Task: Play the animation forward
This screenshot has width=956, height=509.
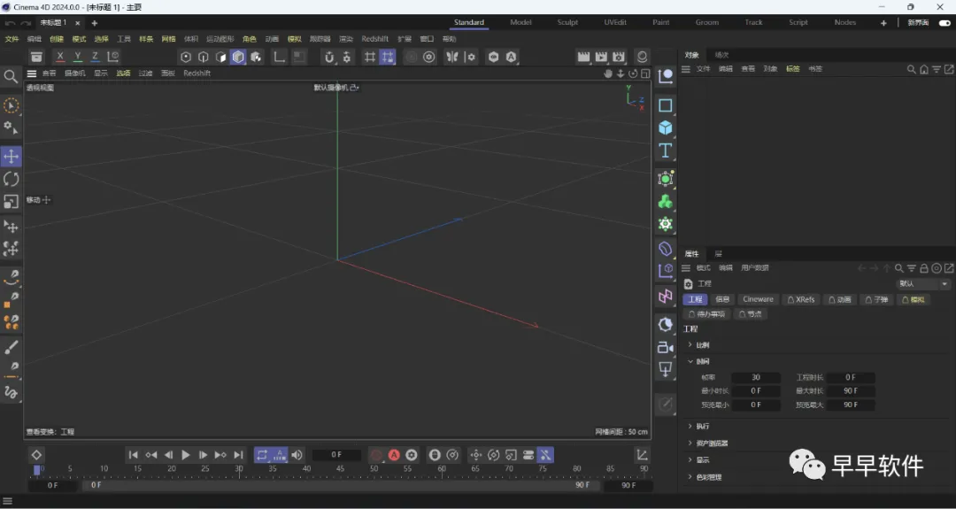Action: tap(186, 455)
